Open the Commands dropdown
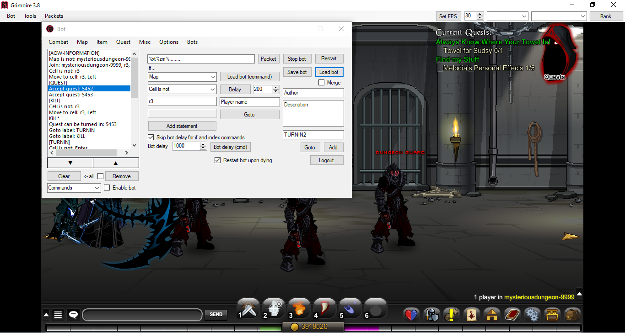Screen dimensions: 625x333 tap(74, 187)
